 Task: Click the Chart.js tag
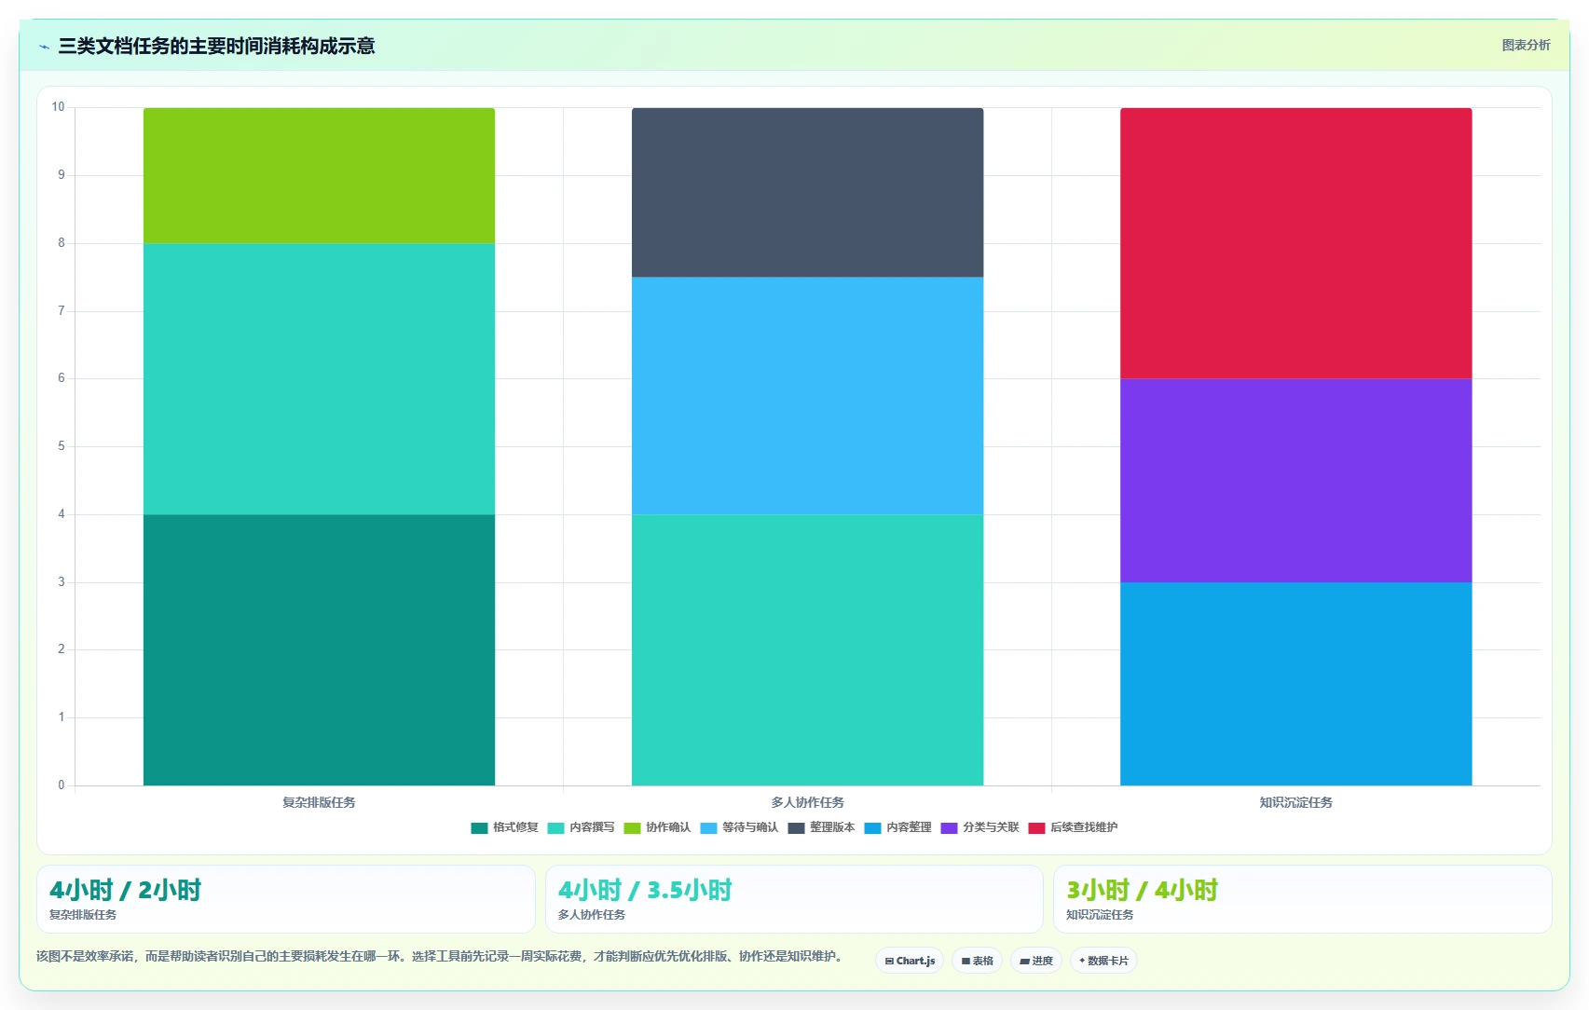tap(910, 961)
